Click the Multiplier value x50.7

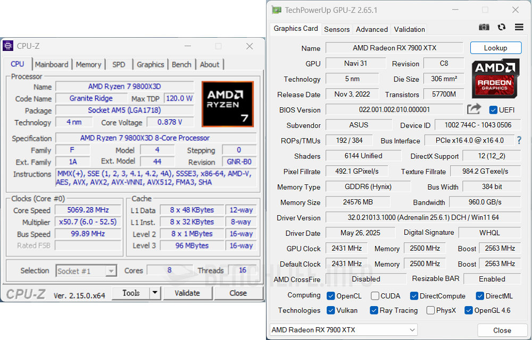[x=88, y=222]
